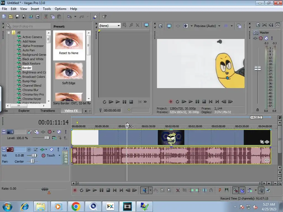Image resolution: width=283 pixels, height=212 pixels.
Task: Click track 2 Vol slider handle
Action: click(34, 155)
